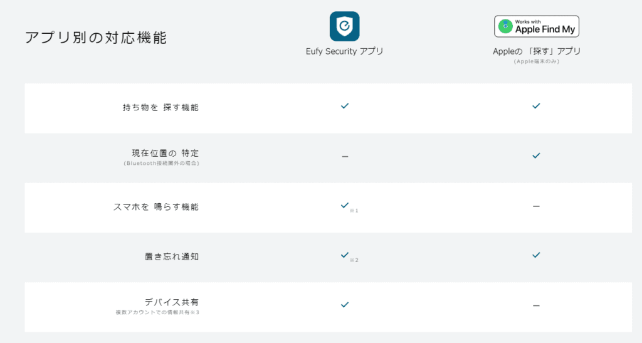Click the Apple dash for スマホを鳴らす機能

pos(536,206)
